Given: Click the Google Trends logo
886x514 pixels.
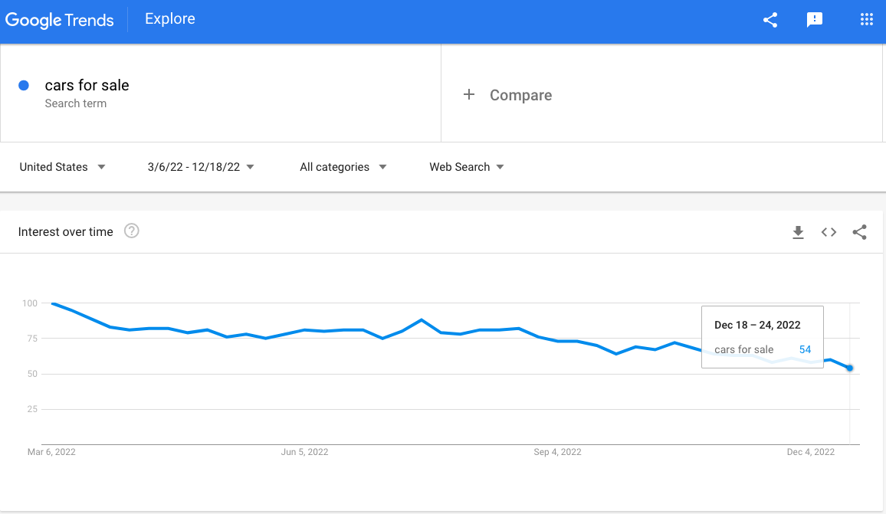Looking at the screenshot, I should tap(60, 20).
